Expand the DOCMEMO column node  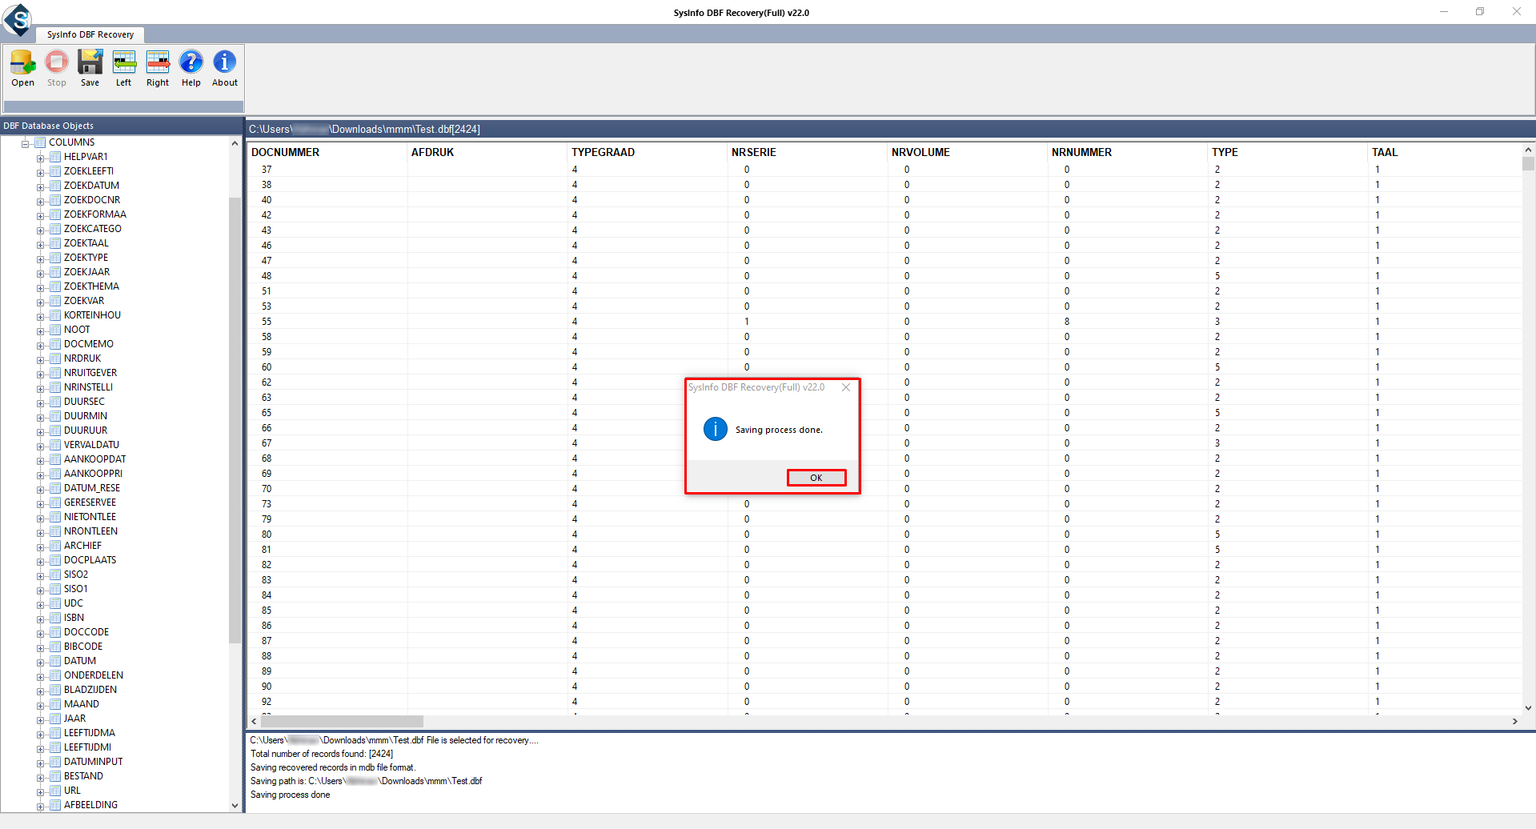pyautogui.click(x=42, y=344)
